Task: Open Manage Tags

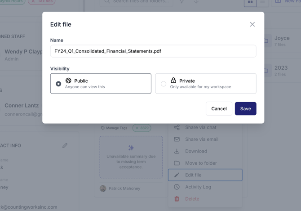Action: 114,128
